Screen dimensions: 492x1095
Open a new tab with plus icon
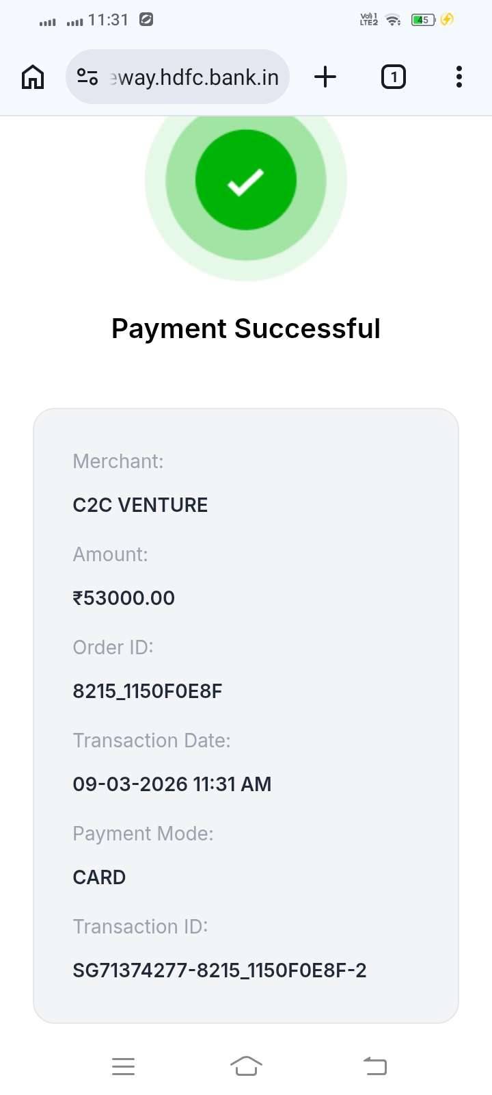325,77
